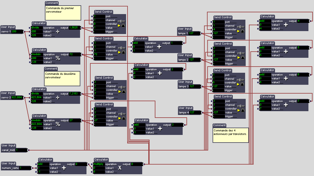Click the X symbol in the multiply Calculator
Image resolution: width=314 pixels, height=176 pixels.
click(x=120, y=168)
